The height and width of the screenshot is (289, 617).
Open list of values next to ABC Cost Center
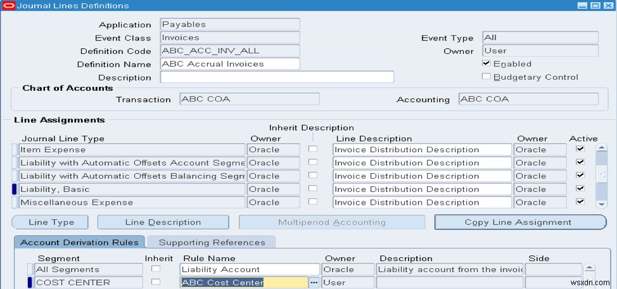click(x=314, y=283)
